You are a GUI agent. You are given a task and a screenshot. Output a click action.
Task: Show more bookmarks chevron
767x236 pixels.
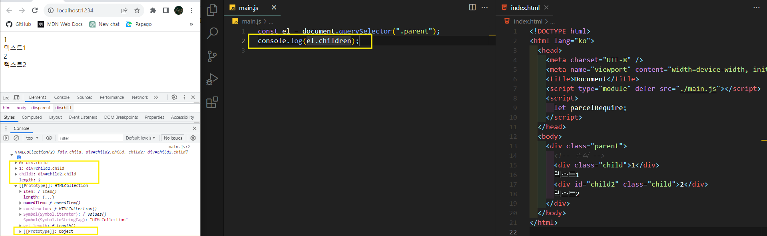[191, 24]
